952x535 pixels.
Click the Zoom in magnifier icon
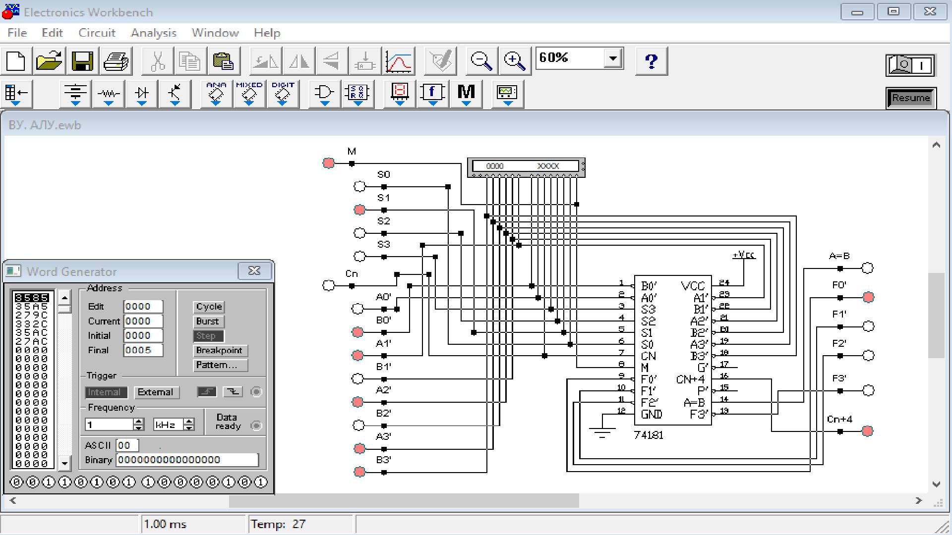pos(514,61)
